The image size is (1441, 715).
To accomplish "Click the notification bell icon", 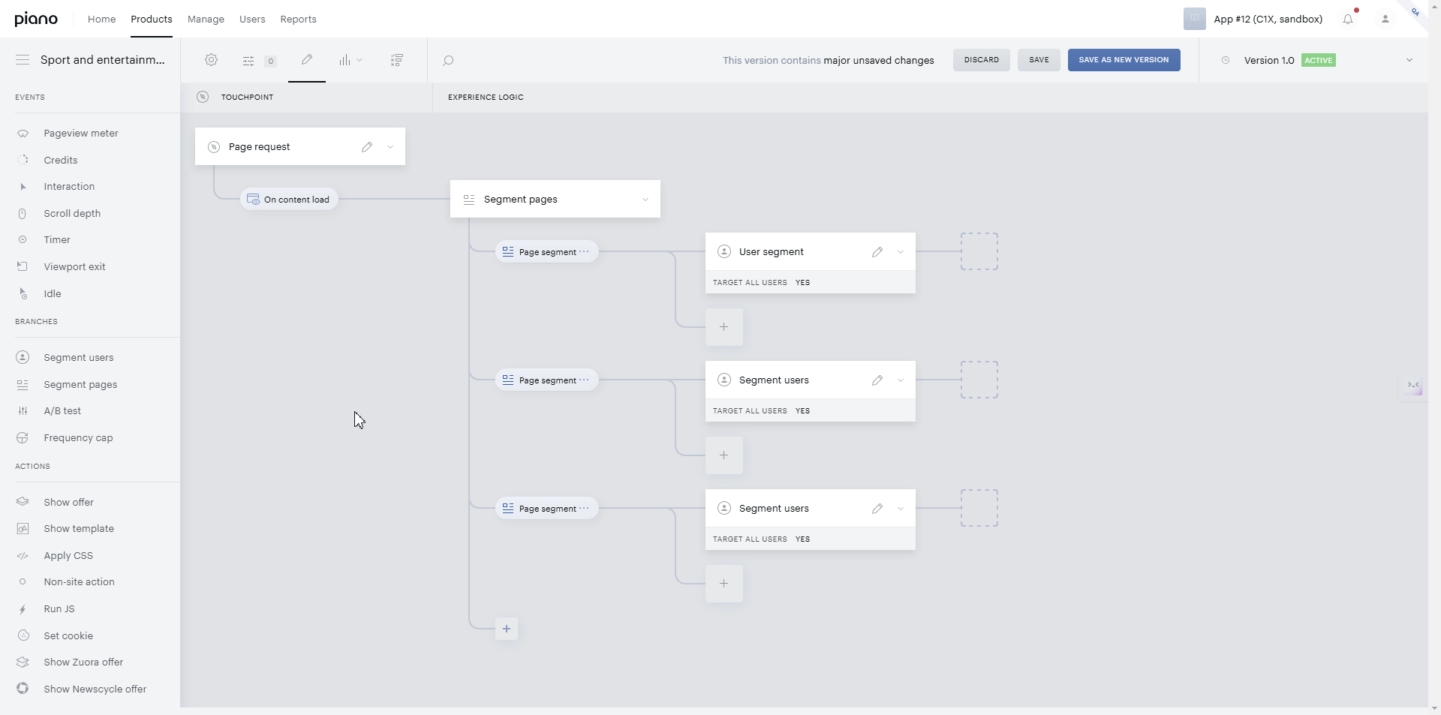I will [1348, 20].
